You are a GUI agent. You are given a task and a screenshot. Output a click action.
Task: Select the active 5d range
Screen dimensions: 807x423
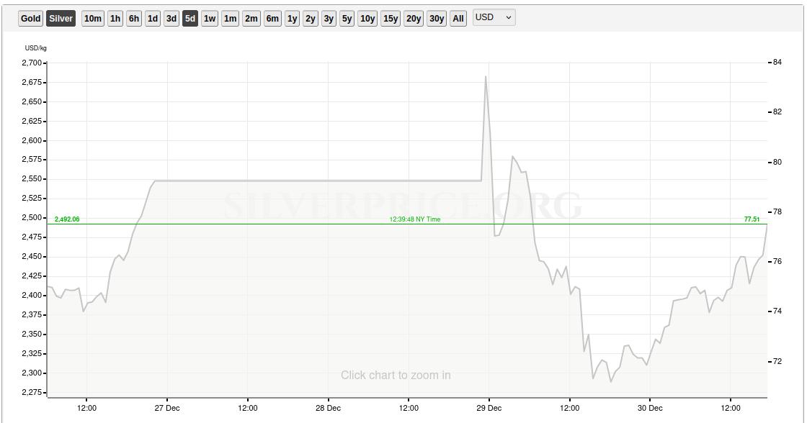(190, 19)
